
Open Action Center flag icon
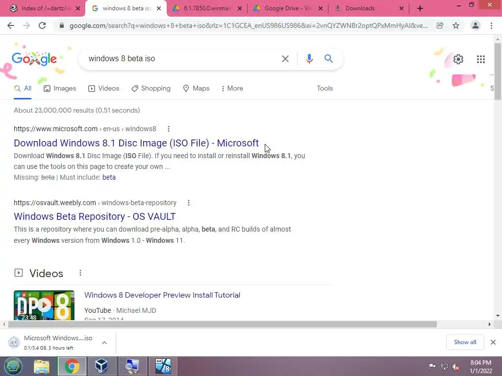[432, 366]
